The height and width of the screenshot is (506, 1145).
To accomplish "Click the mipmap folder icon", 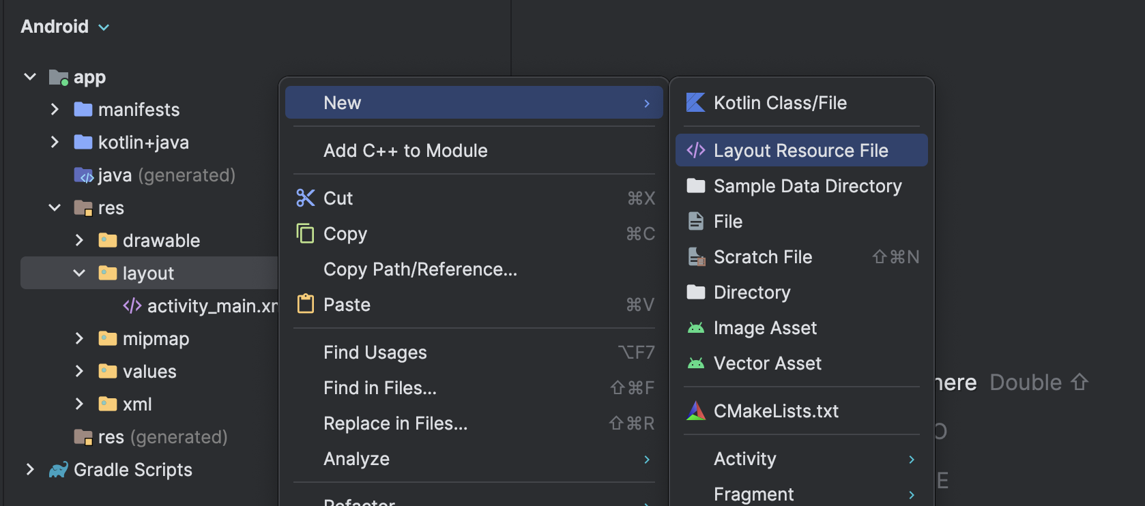I will [x=108, y=338].
